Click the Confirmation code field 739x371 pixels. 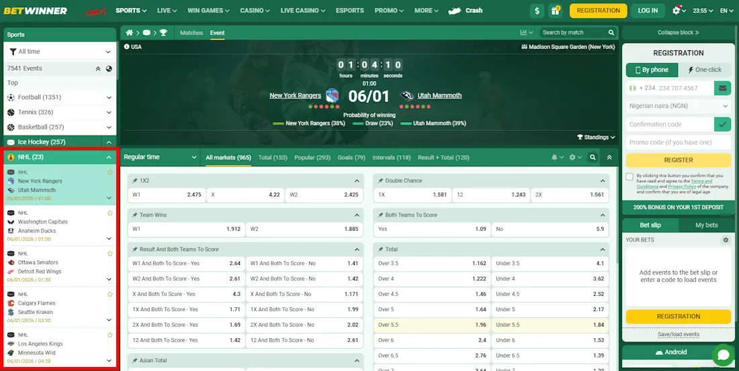(670, 124)
